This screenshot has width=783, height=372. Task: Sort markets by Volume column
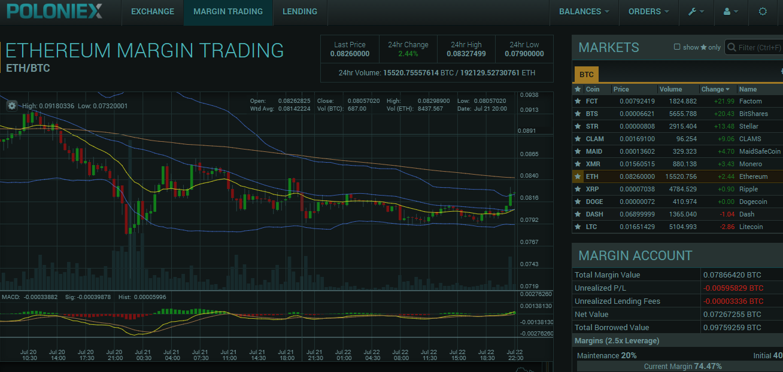[x=671, y=89]
